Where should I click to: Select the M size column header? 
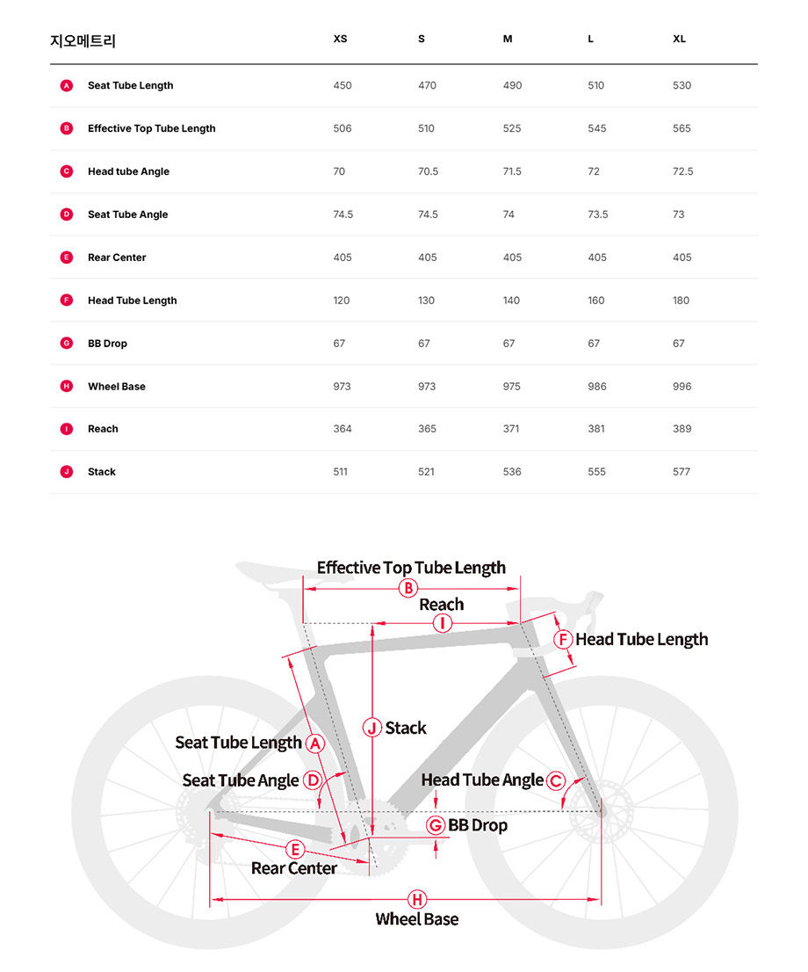click(x=508, y=40)
